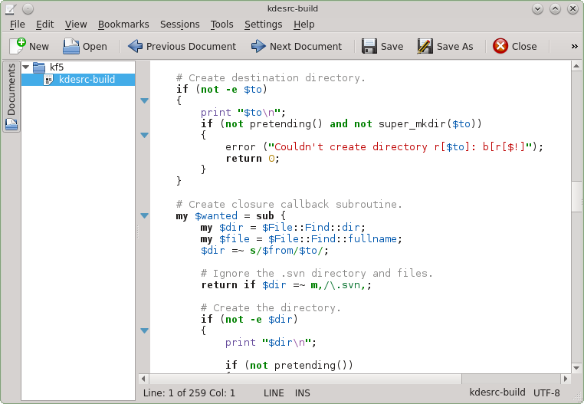
Task: Collapse the kf5 folder tree node
Action: (x=26, y=67)
